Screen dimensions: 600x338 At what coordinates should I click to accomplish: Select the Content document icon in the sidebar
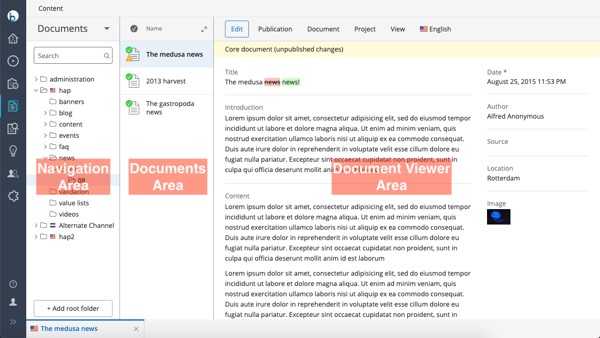(13, 106)
